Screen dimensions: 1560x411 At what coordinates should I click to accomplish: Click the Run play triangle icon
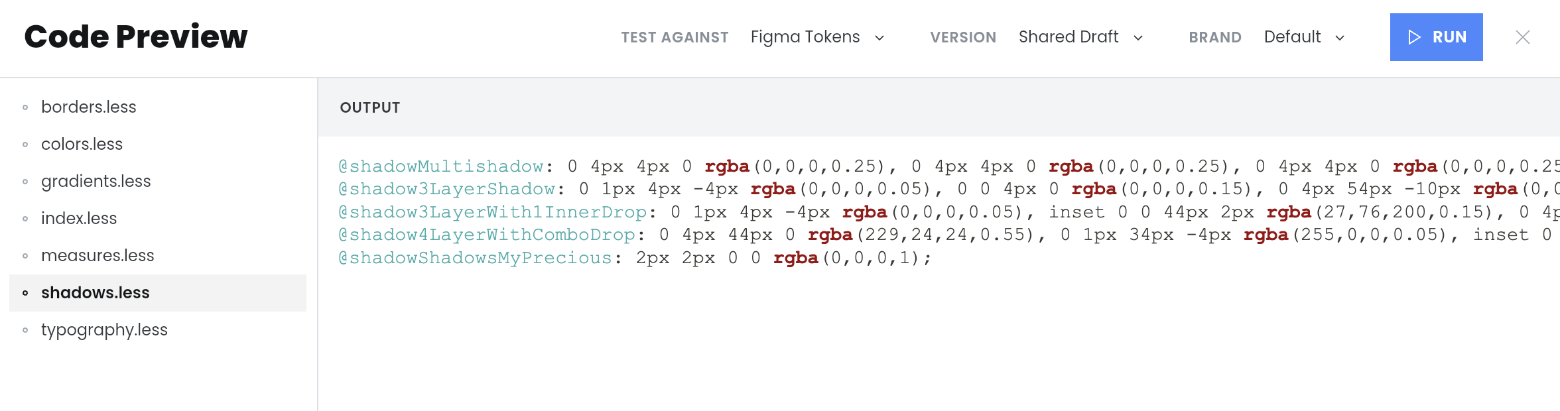(x=1414, y=37)
